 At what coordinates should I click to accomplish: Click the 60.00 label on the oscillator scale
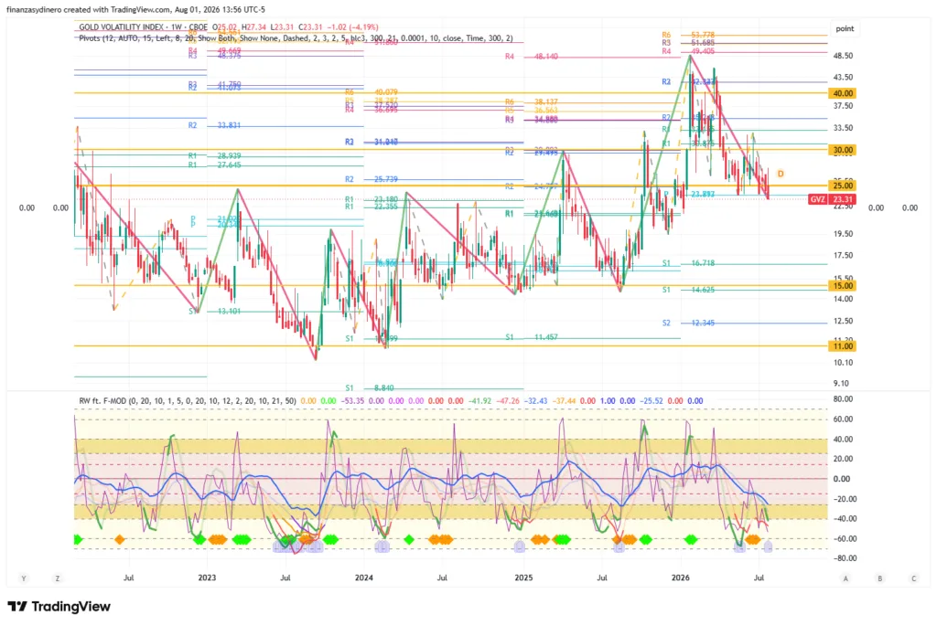[x=843, y=419]
